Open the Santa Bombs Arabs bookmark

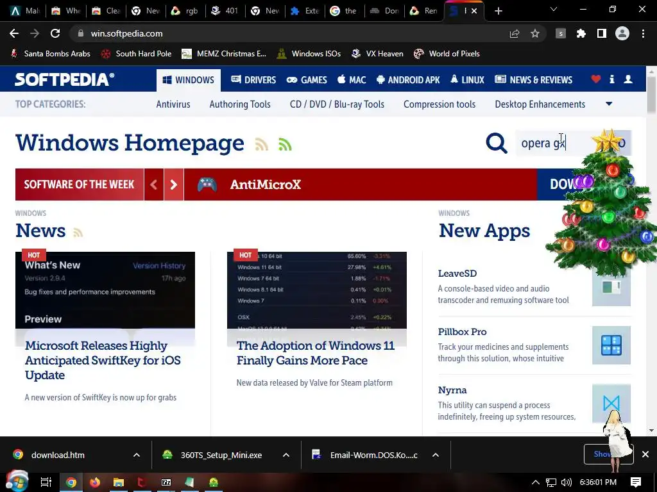[x=50, y=54]
